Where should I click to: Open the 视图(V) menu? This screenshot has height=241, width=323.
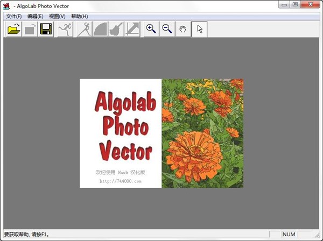pyautogui.click(x=57, y=16)
